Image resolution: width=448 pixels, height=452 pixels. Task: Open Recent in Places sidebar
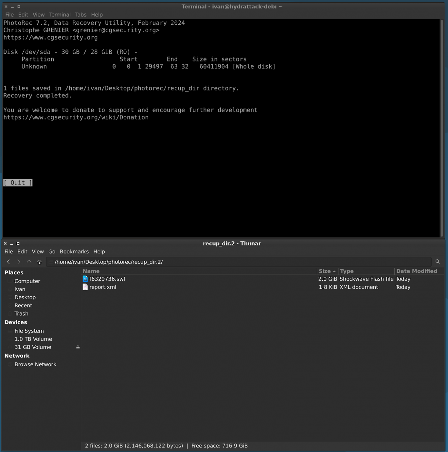pos(23,305)
